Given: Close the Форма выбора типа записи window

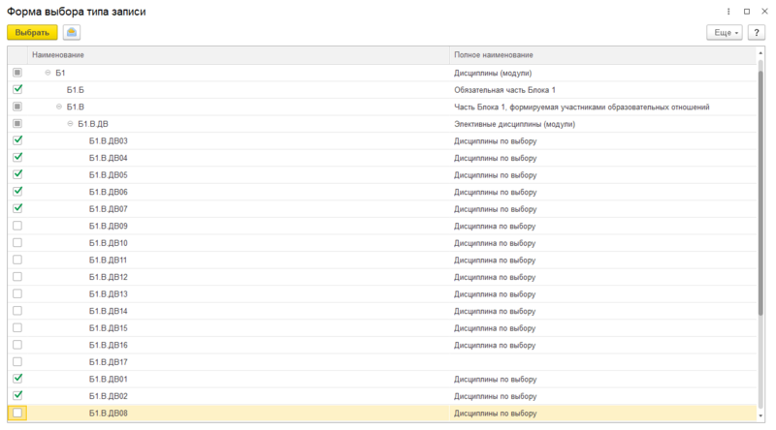Looking at the screenshot, I should [x=759, y=10].
